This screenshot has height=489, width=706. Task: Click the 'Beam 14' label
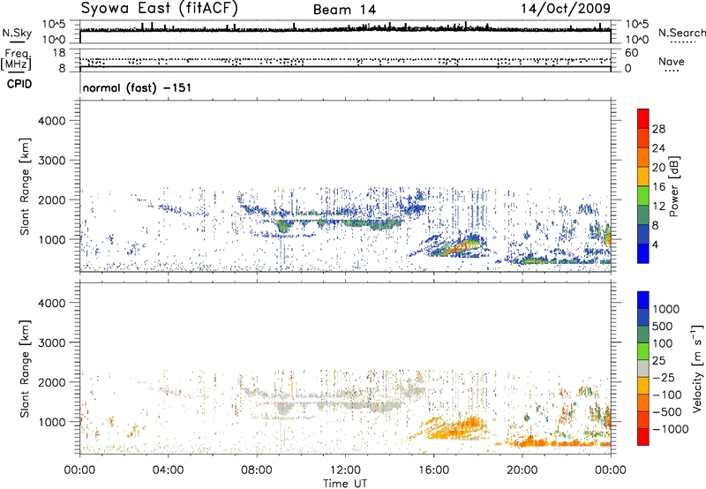tap(344, 10)
